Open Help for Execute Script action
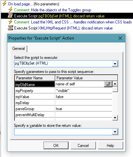This screenshot has height=157, width=133. [x=110, y=146]
